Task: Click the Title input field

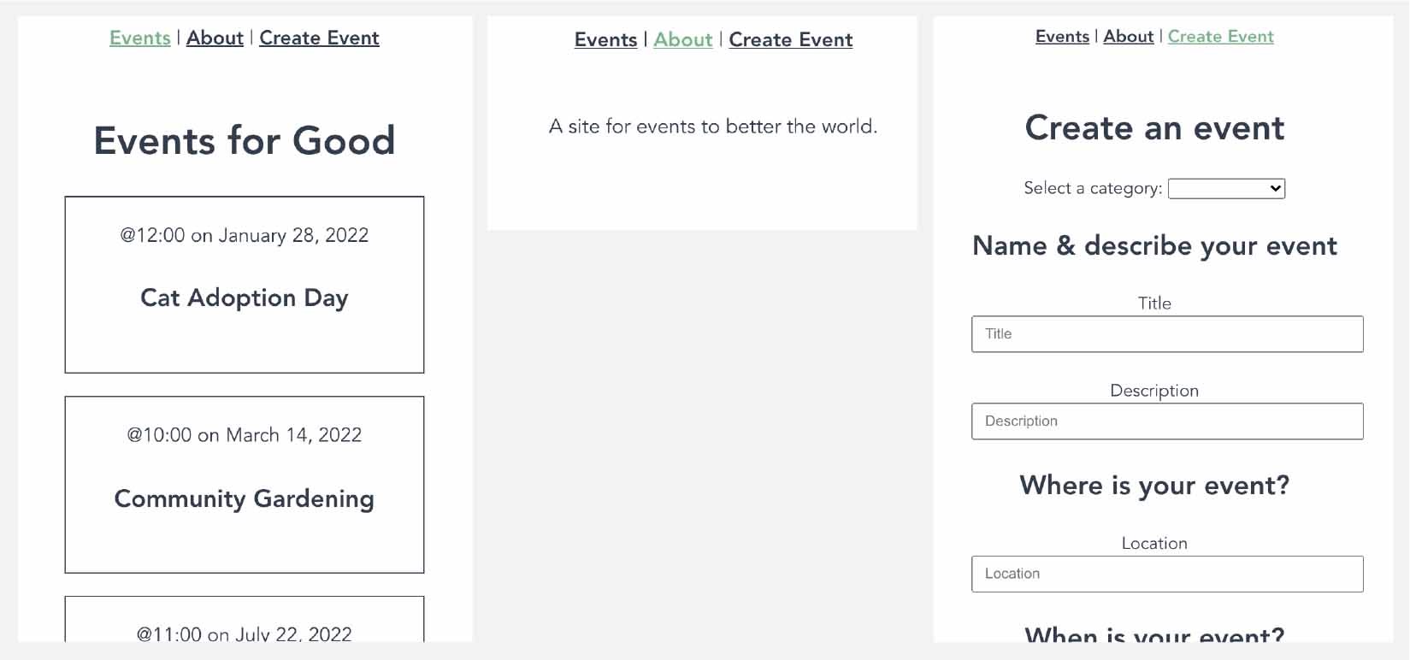Action: click(1167, 334)
